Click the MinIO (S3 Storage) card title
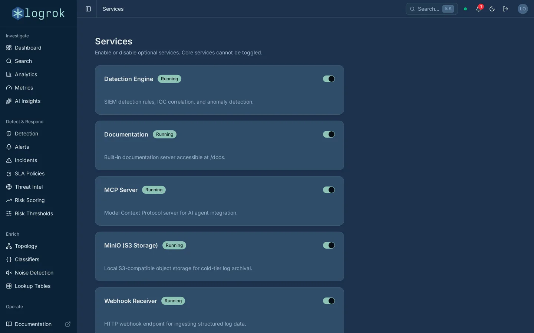This screenshot has width=534, height=333. (x=131, y=245)
